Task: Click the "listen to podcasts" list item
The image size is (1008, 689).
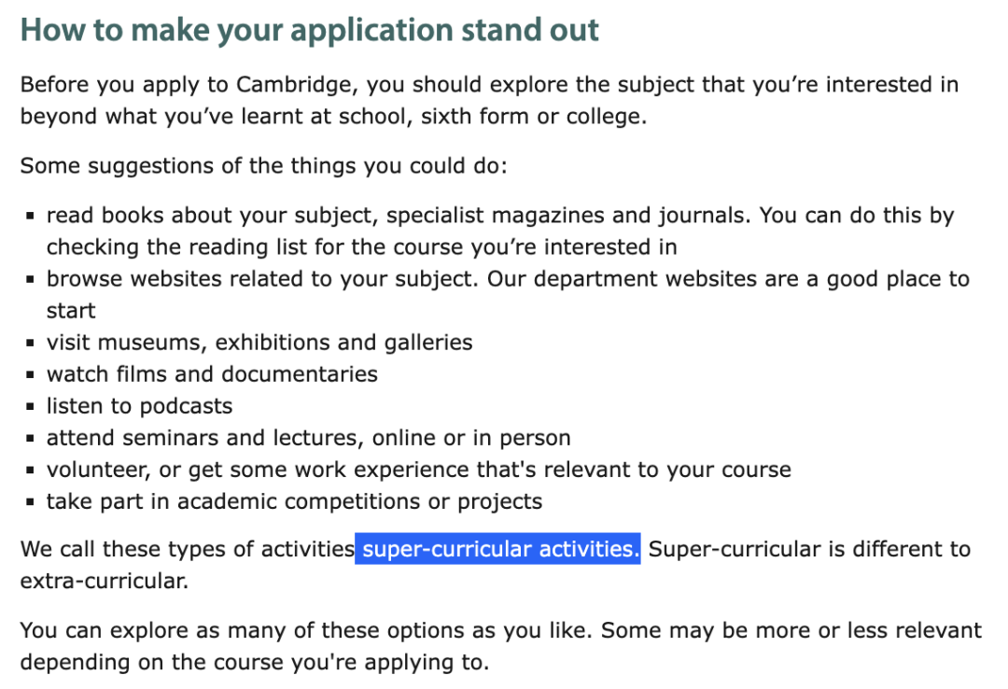Action: (139, 406)
